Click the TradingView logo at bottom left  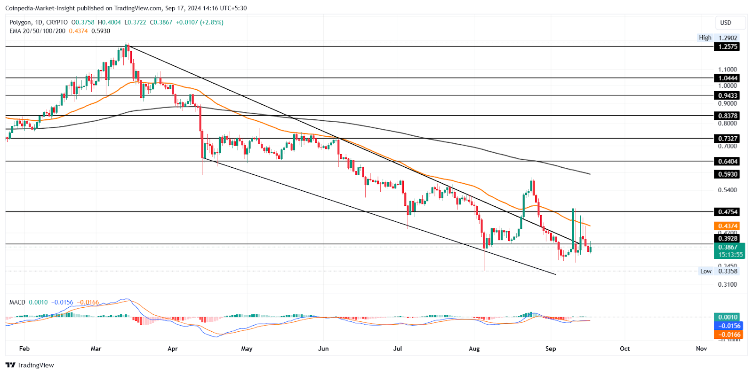[x=30, y=365]
